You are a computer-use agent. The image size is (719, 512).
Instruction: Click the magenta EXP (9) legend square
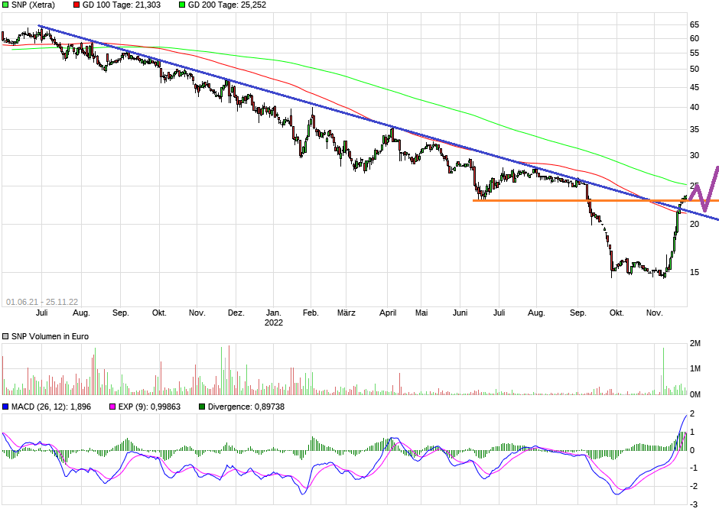tap(112, 407)
